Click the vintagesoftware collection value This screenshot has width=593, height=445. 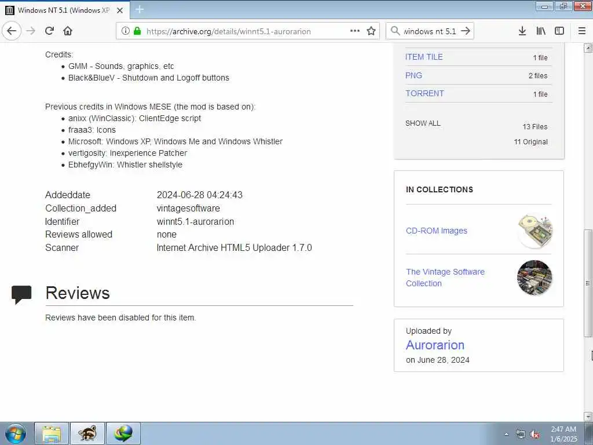tap(188, 208)
